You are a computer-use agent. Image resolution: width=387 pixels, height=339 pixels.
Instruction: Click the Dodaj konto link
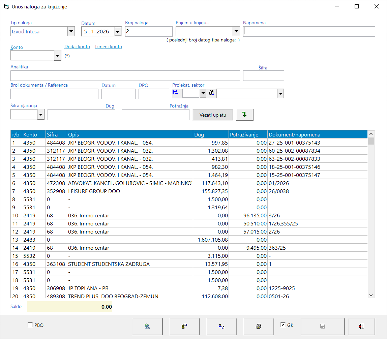pyautogui.click(x=77, y=47)
